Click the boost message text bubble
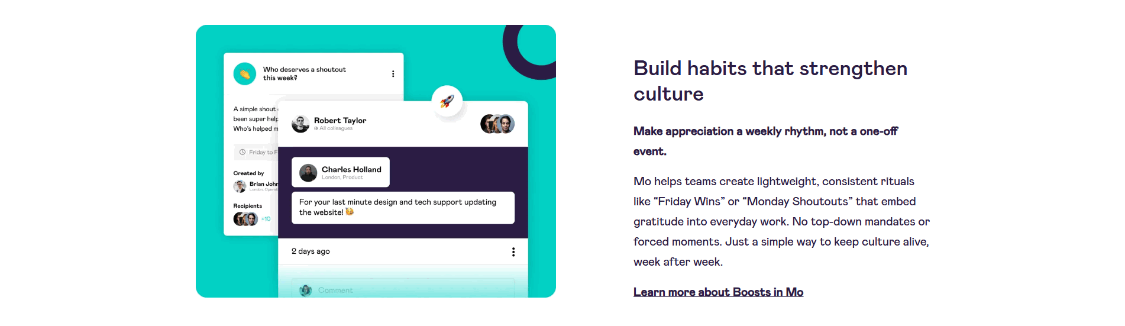Screen dimensions: 1125x326 tap(403, 208)
